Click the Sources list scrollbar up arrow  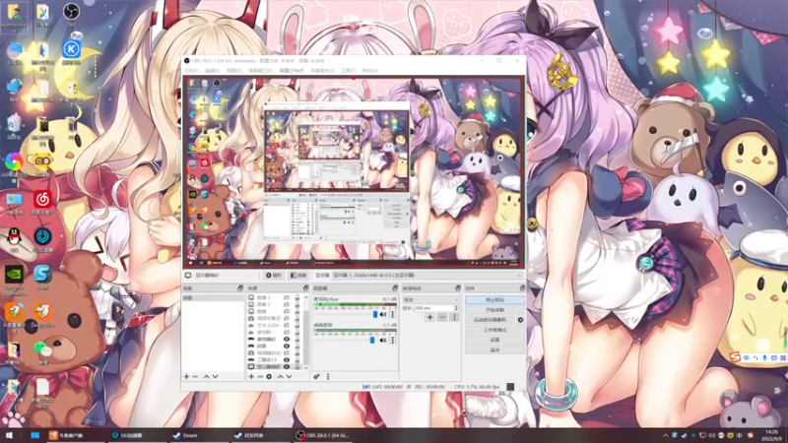click(306, 297)
